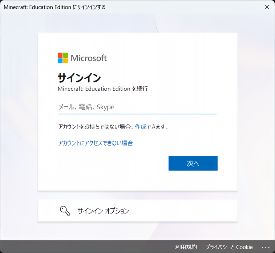Follow the 作成 link to create account
275x253 pixels.
[x=140, y=127]
